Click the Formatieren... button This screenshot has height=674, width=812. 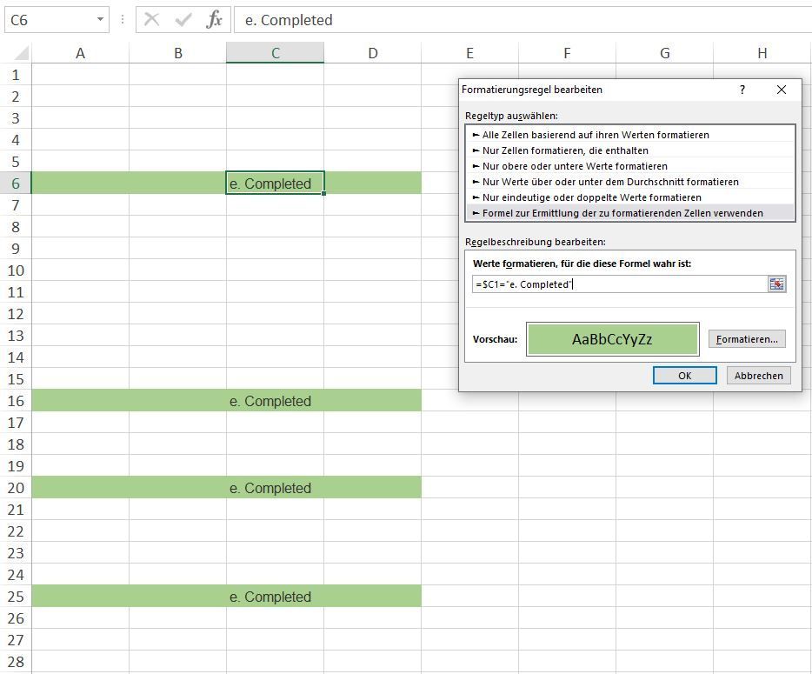(747, 339)
